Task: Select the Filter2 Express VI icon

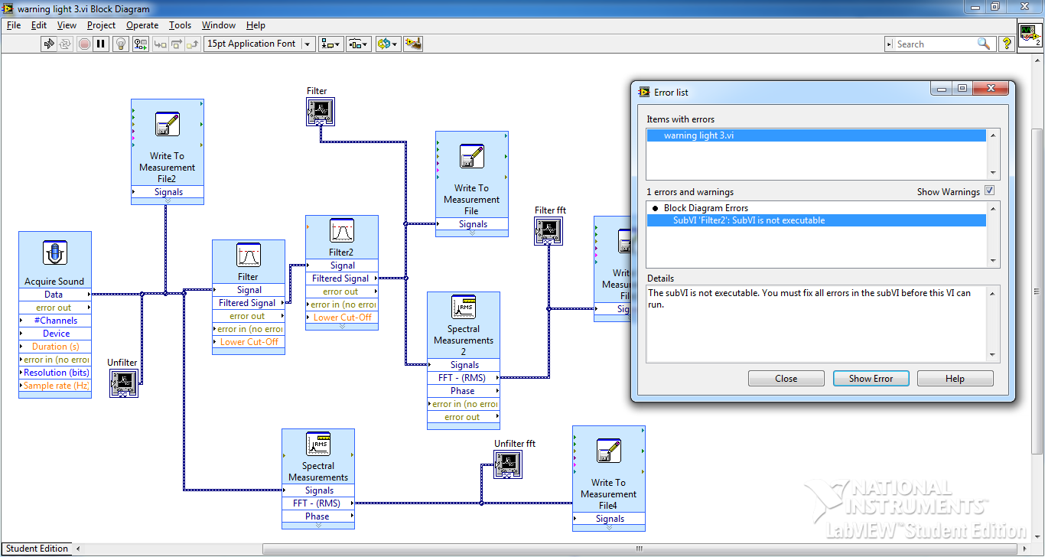Action: coord(341,231)
